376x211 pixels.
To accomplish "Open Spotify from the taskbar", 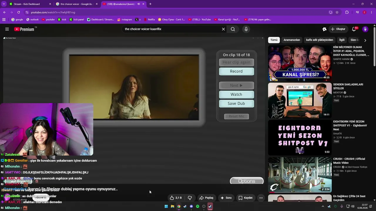I will pos(198,206).
